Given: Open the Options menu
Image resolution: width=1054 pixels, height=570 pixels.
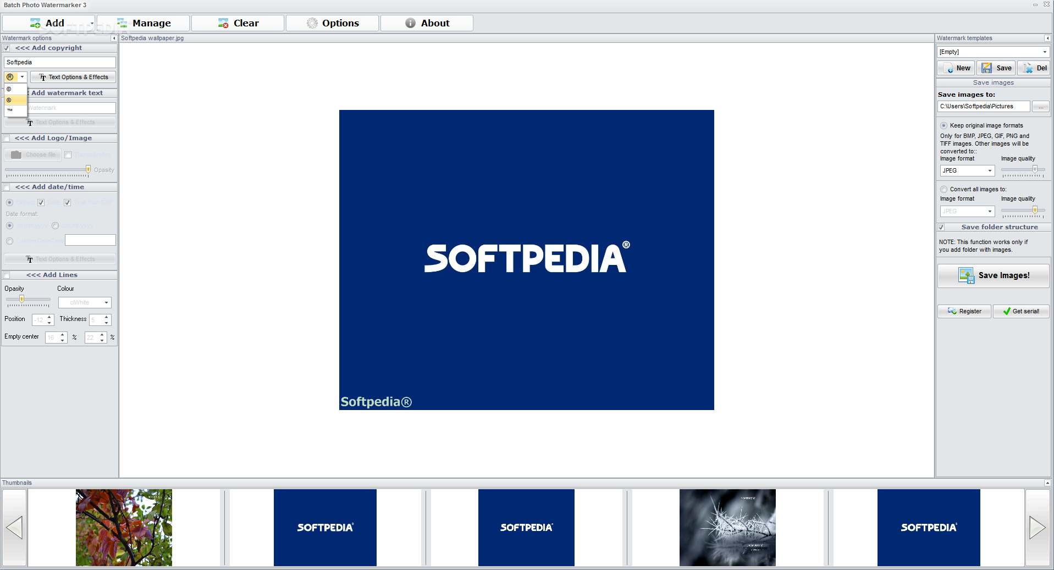Looking at the screenshot, I should coord(333,23).
